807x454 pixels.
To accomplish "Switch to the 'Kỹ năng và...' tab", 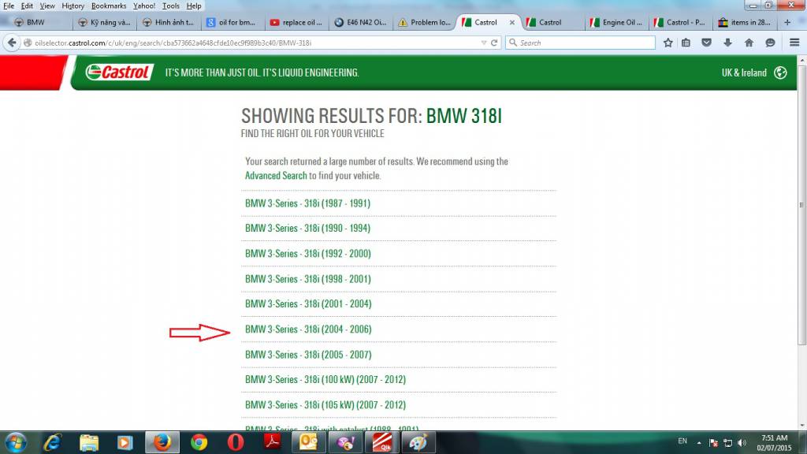I will click(x=105, y=22).
